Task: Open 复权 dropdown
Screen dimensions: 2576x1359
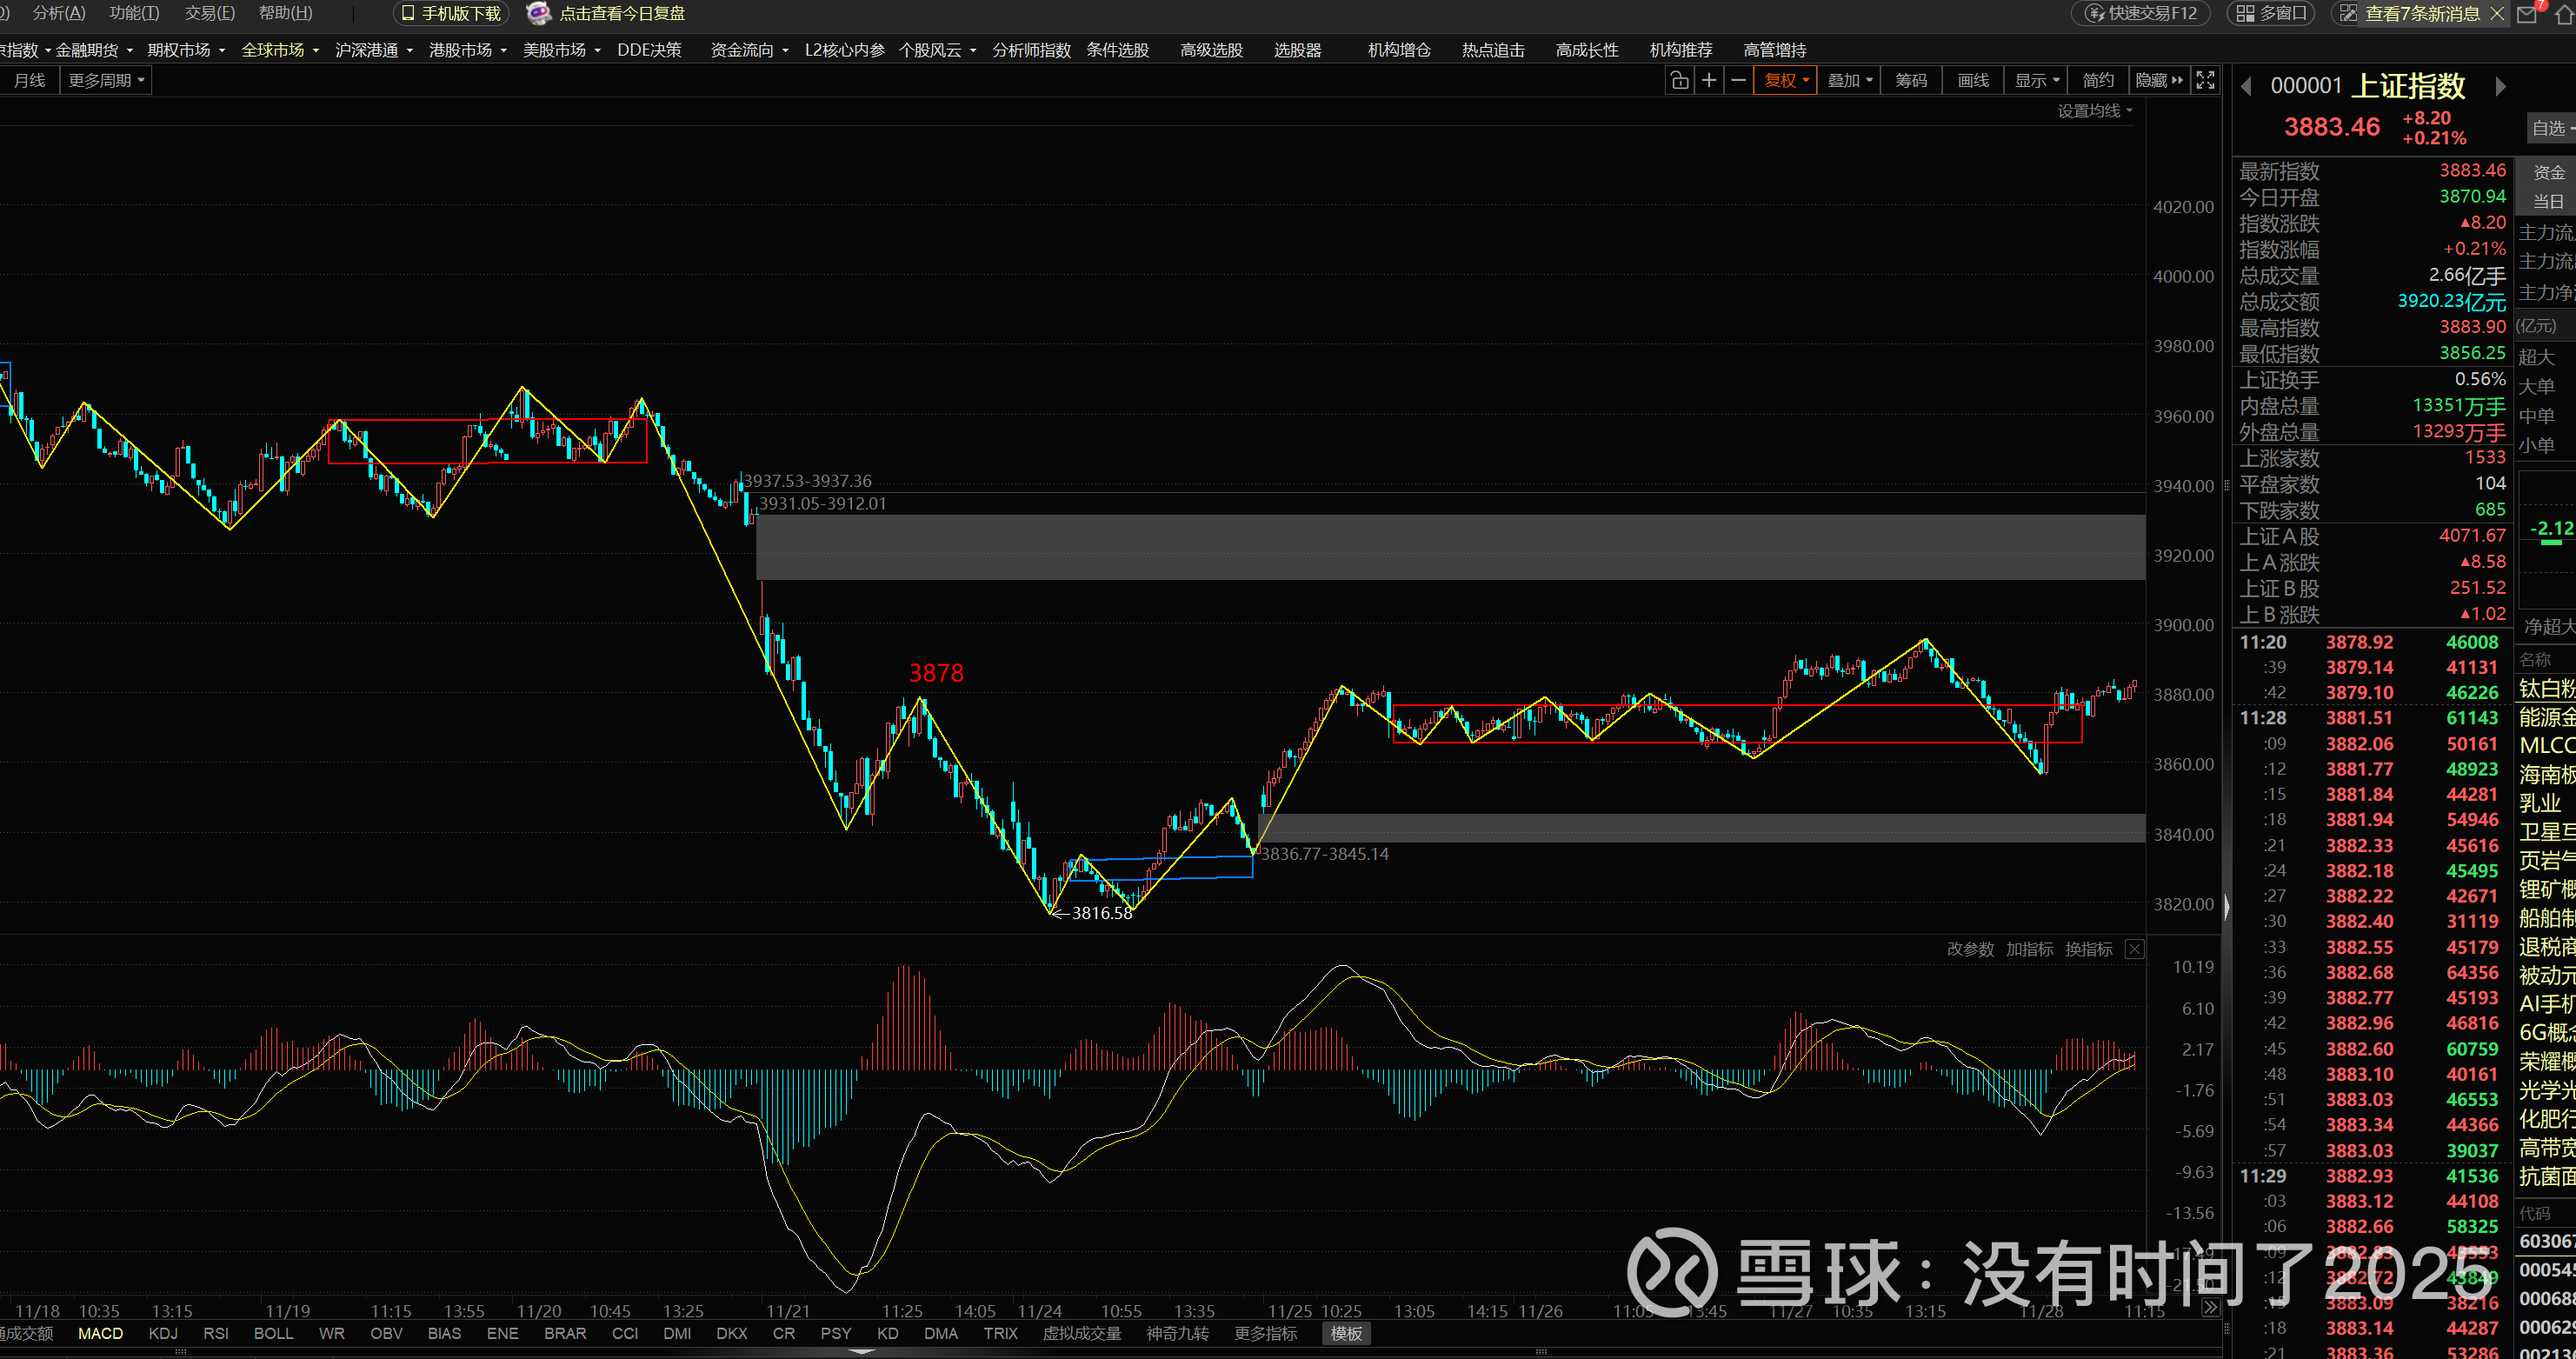Action: 1785,81
